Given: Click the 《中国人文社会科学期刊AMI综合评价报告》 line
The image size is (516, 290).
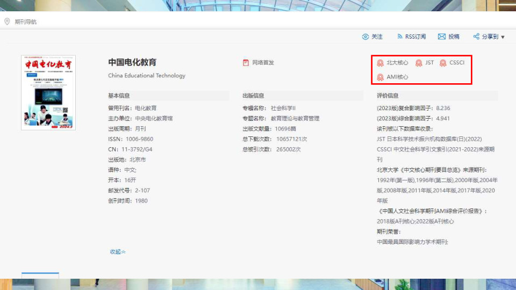Looking at the screenshot, I should pyautogui.click(x=432, y=211).
